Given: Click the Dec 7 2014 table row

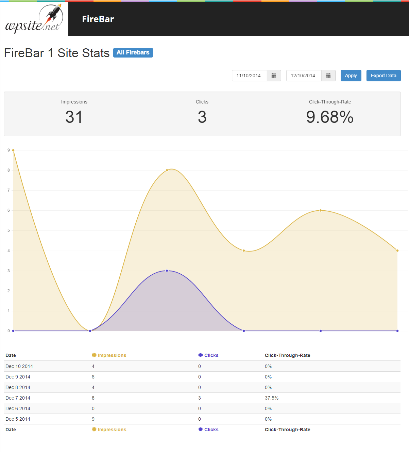Looking at the screenshot, I should (x=202, y=398).
